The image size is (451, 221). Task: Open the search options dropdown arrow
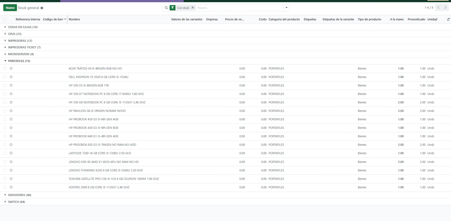[286, 8]
